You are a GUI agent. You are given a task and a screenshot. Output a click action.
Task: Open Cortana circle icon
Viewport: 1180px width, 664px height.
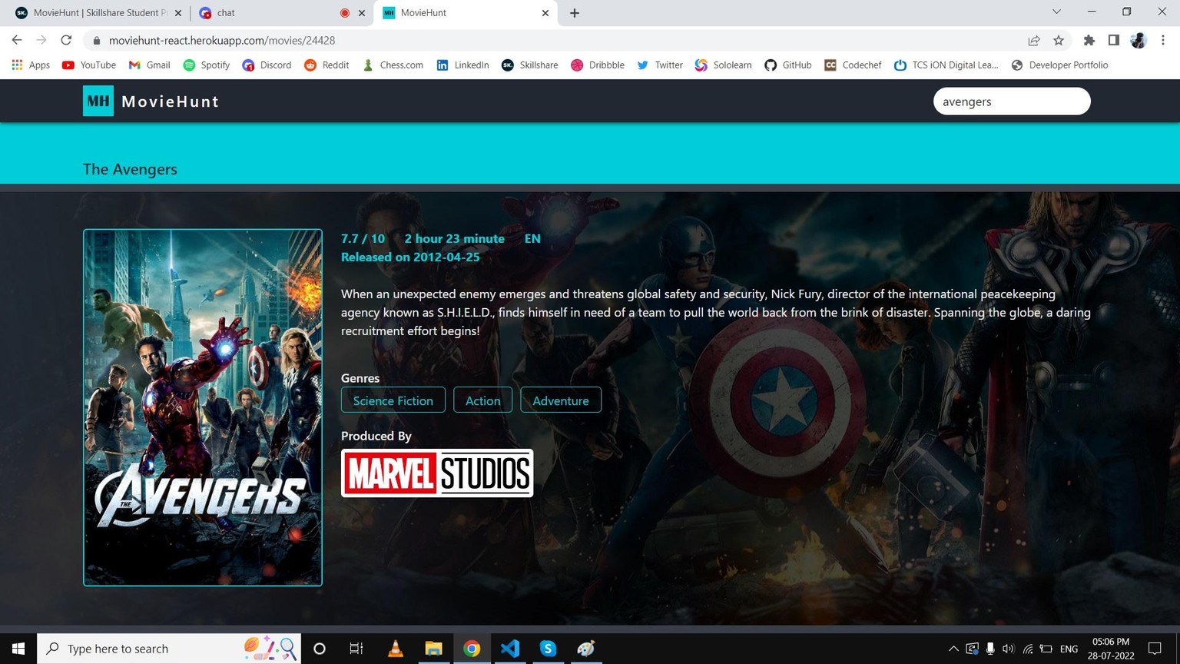click(x=320, y=649)
